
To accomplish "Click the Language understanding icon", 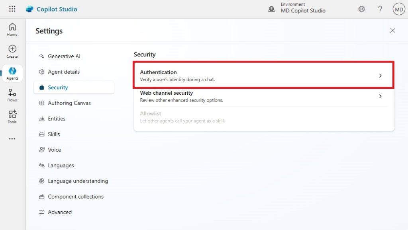I will tap(41, 181).
